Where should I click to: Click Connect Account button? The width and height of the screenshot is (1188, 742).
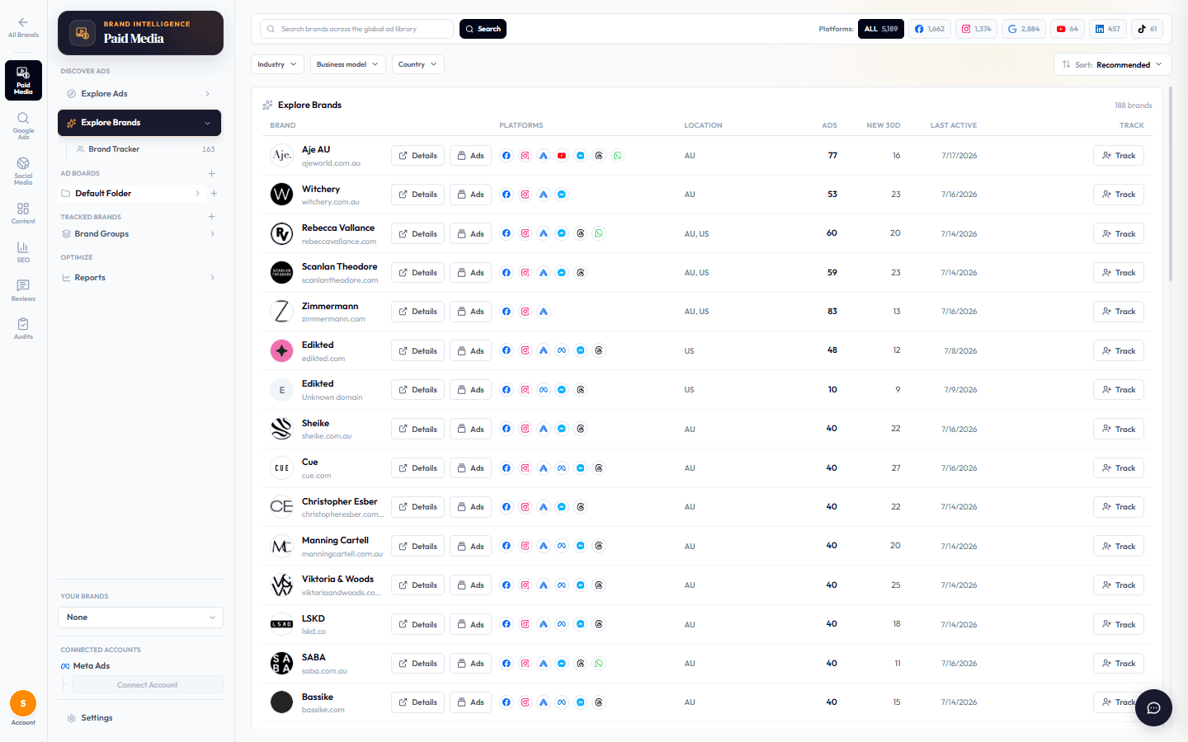[x=148, y=685]
